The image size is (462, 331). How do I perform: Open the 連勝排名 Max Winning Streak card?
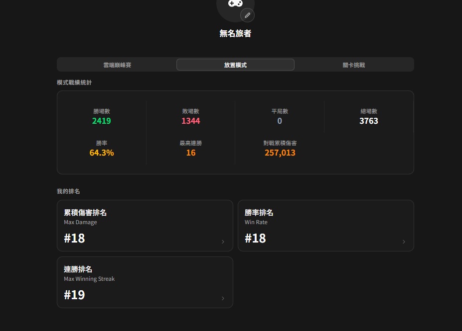[x=145, y=282]
